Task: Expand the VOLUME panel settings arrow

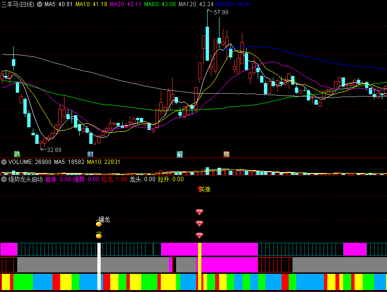Action: point(4,162)
